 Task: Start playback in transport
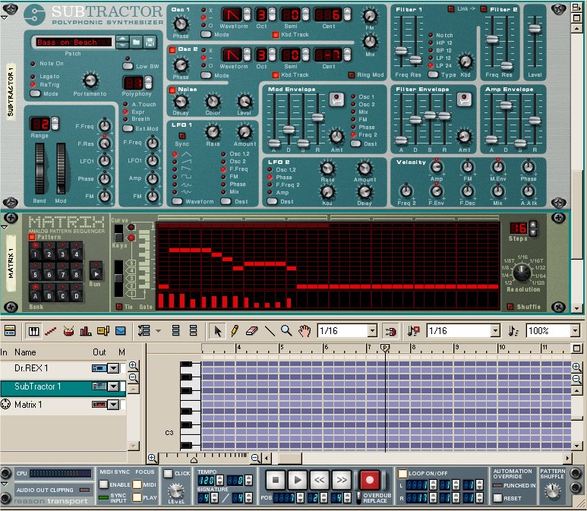[x=298, y=480]
